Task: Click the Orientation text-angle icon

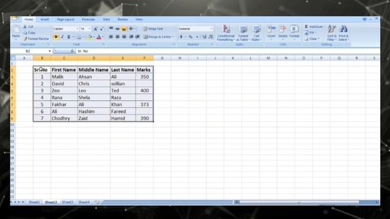Action: (x=132, y=29)
